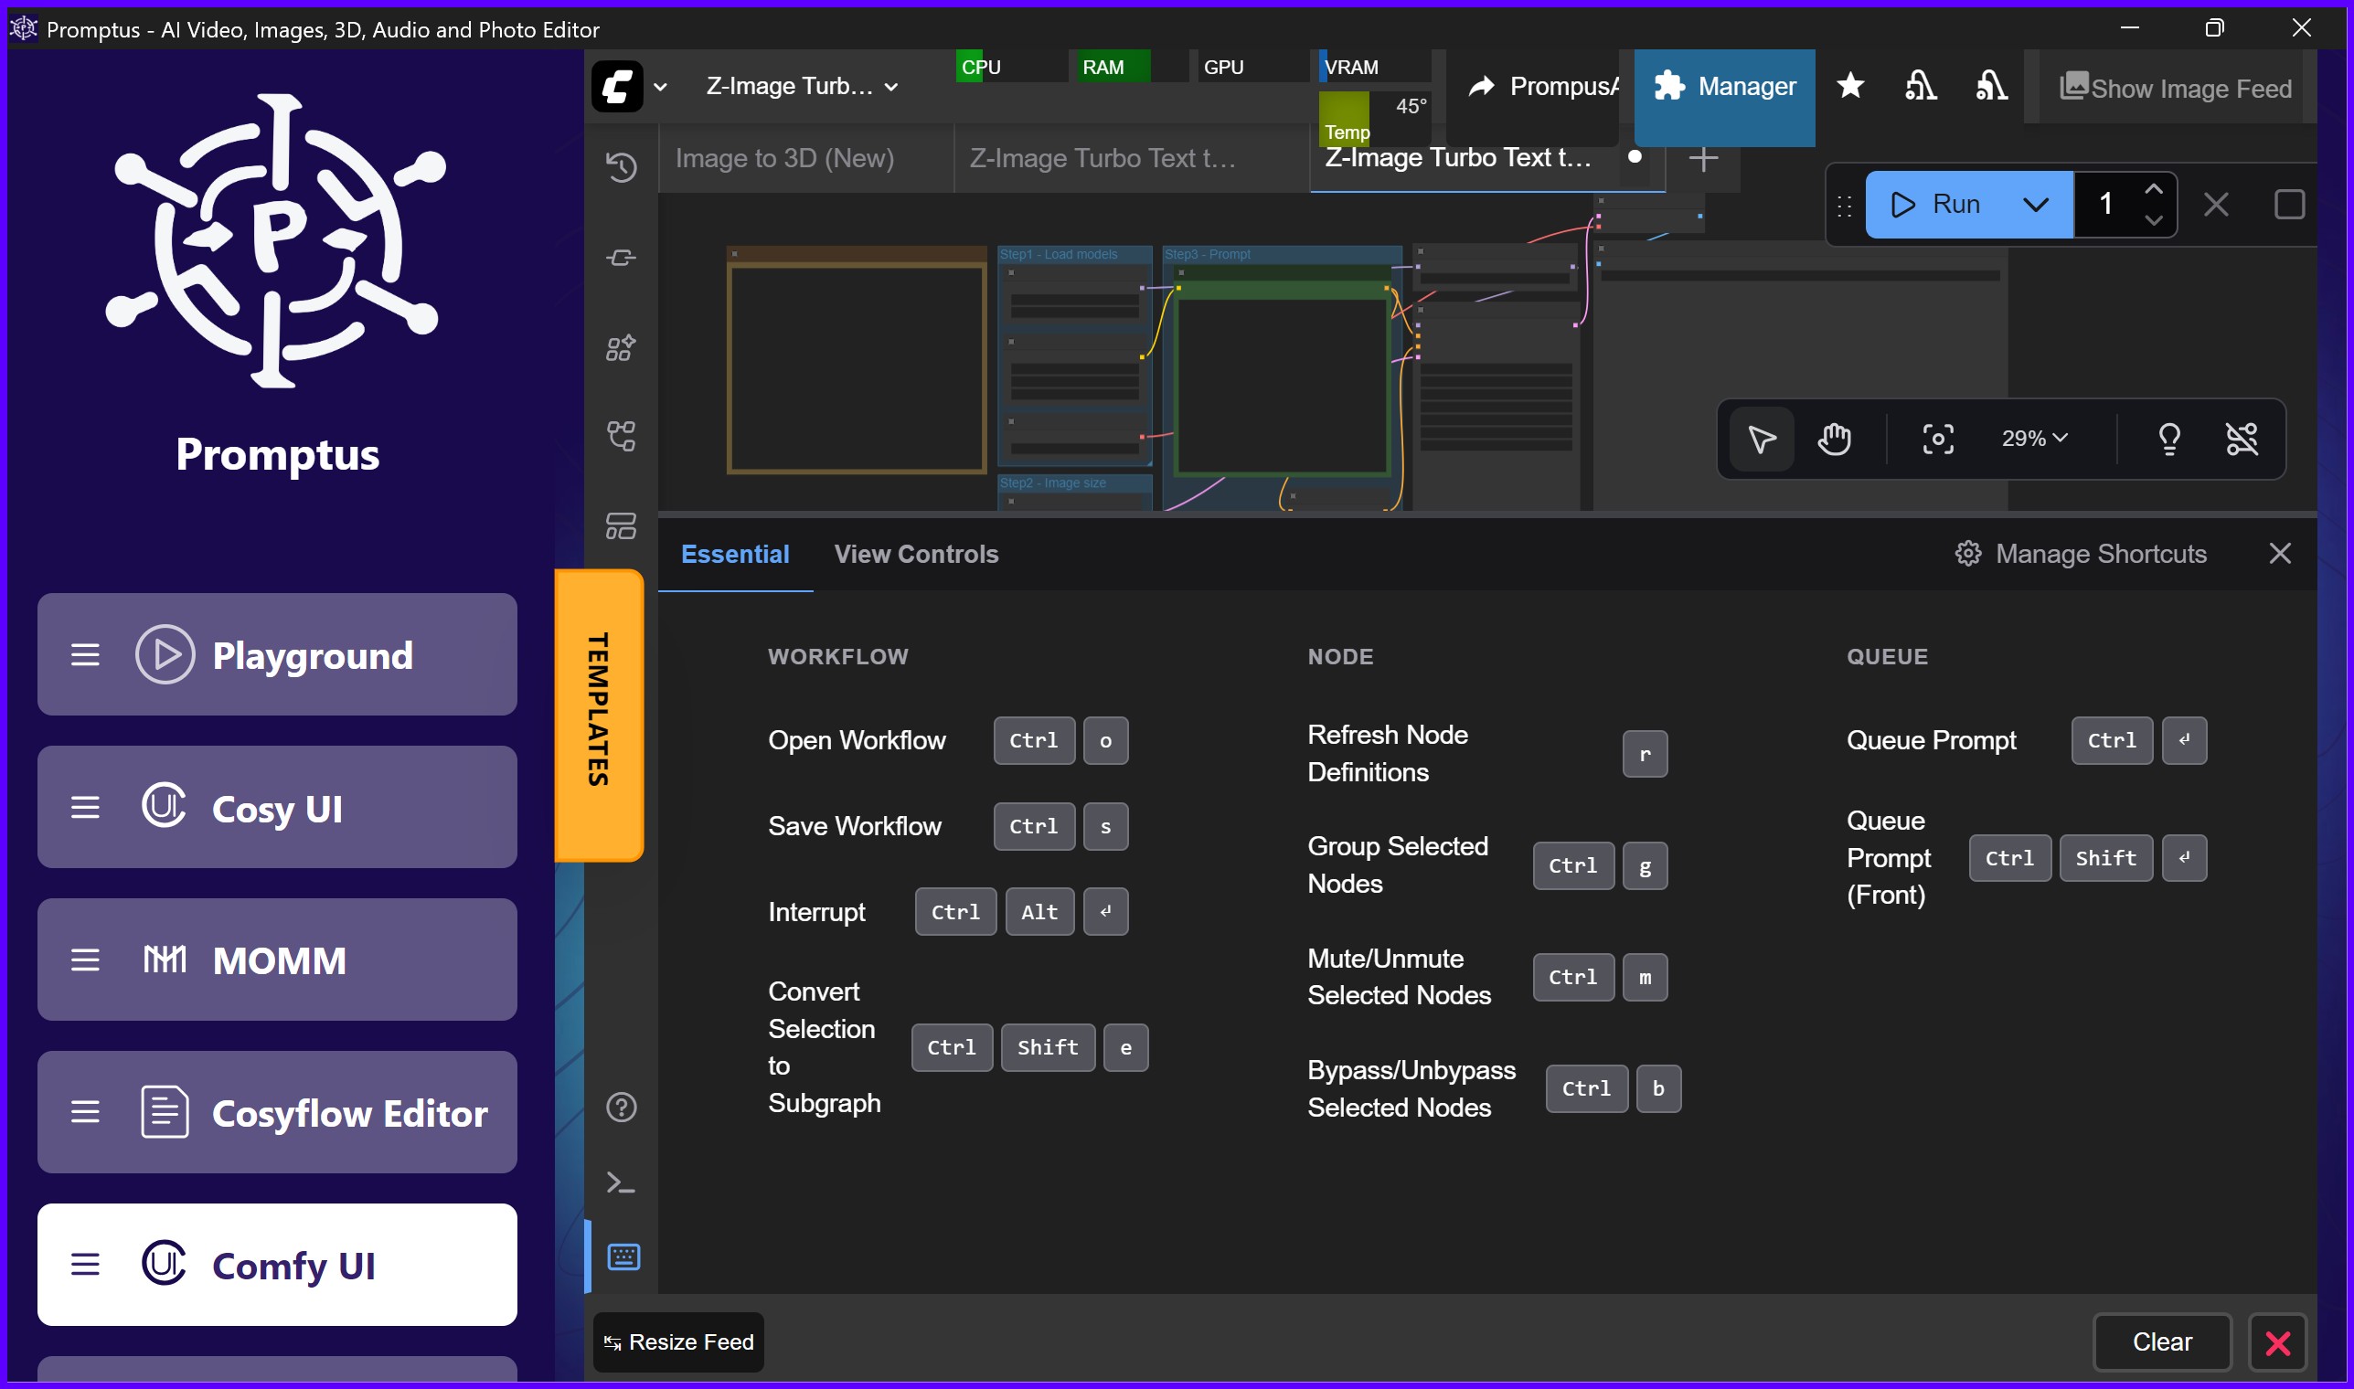Open Manage Shortcuts settings

(x=2081, y=553)
